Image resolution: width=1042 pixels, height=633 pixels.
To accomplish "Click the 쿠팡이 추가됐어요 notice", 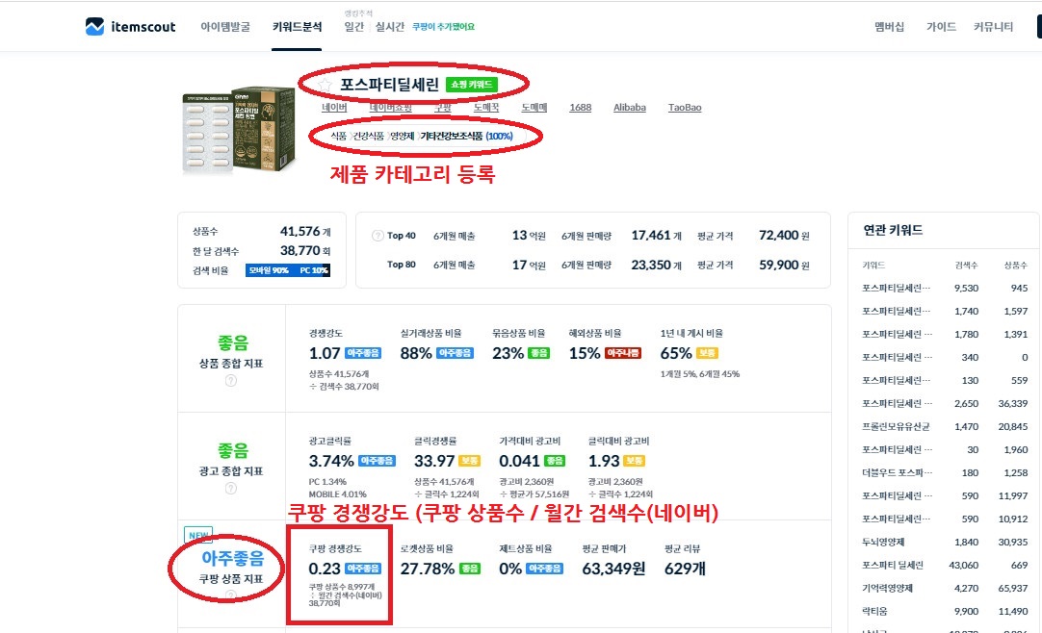I will 443,27.
